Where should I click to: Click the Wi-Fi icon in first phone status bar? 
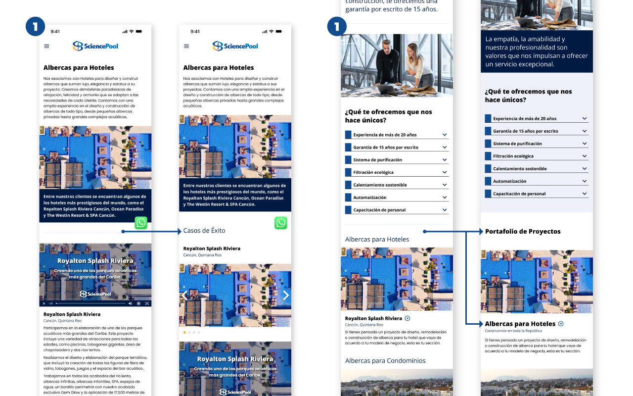point(132,31)
